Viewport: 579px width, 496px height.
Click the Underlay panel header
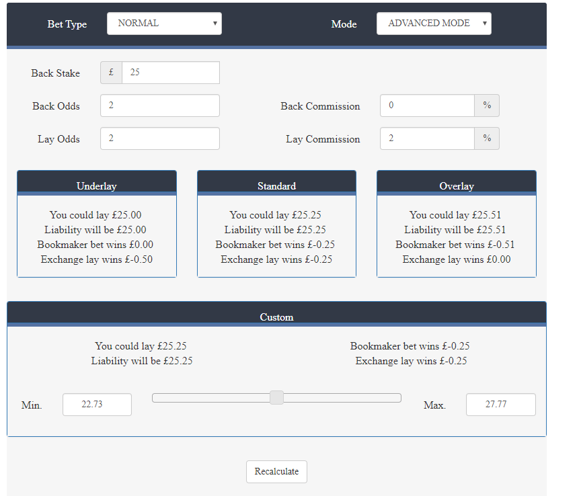pyautogui.click(x=97, y=183)
